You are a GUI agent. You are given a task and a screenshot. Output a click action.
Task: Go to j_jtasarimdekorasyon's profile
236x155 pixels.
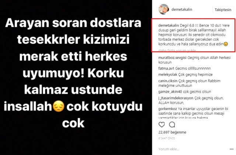click(176, 98)
